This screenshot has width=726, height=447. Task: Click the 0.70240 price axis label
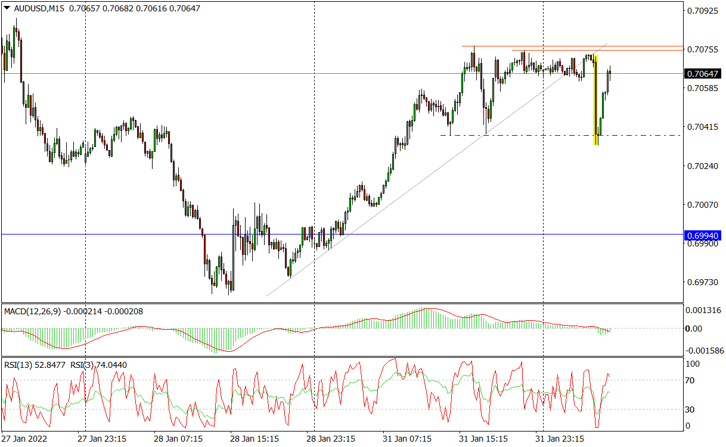coord(702,166)
